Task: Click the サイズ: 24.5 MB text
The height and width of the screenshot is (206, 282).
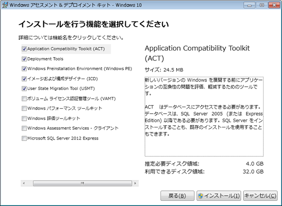Action: 164,70
